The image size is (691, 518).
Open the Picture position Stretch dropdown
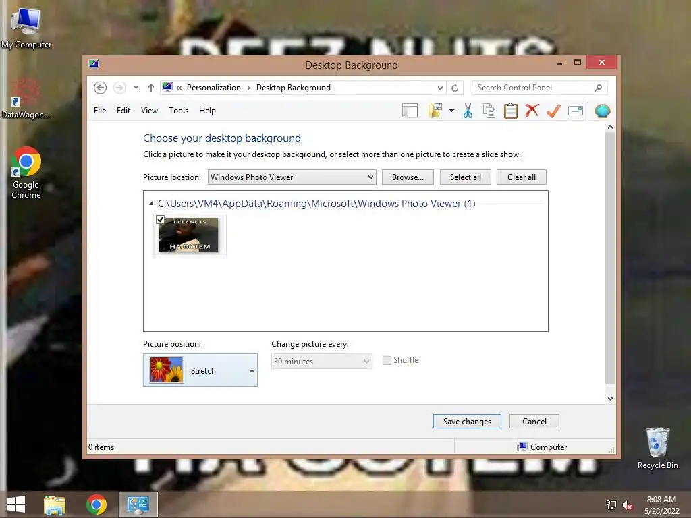point(200,370)
